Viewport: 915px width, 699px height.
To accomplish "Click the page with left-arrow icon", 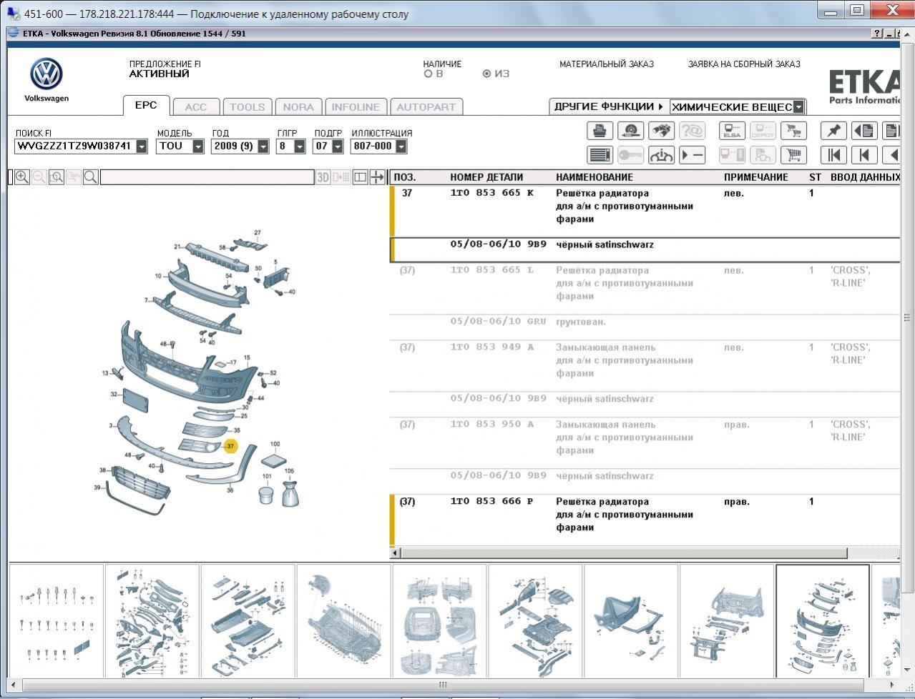I will 864,131.
